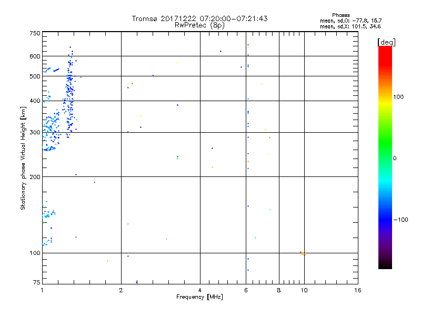Click the x-axis "2" tick label
This screenshot has width=421, height=316.
[121, 290]
